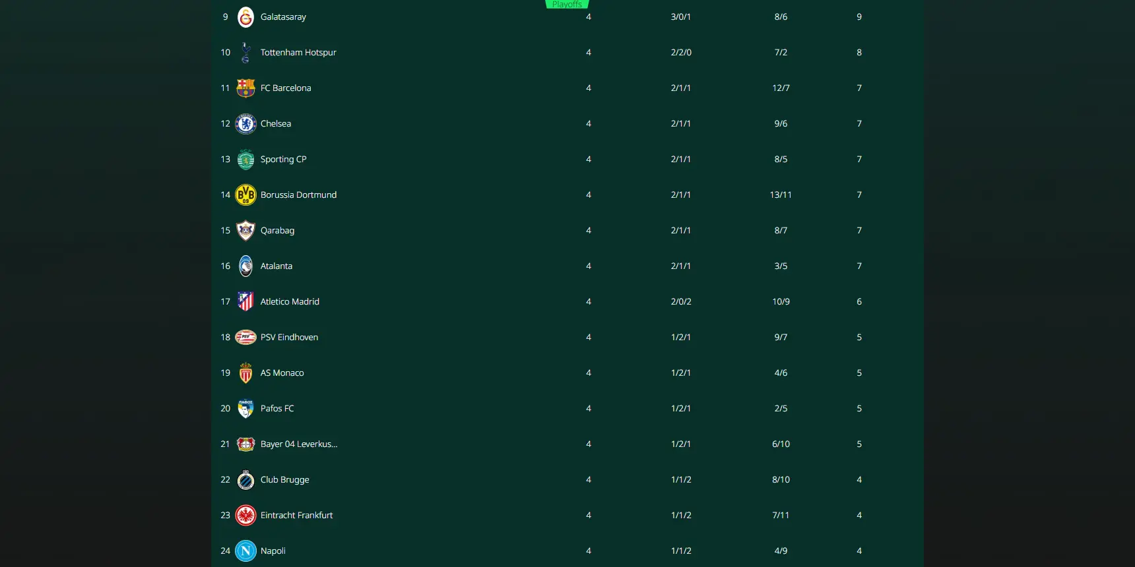Open the Sporting CP team name
The width and height of the screenshot is (1135, 567).
pos(284,160)
